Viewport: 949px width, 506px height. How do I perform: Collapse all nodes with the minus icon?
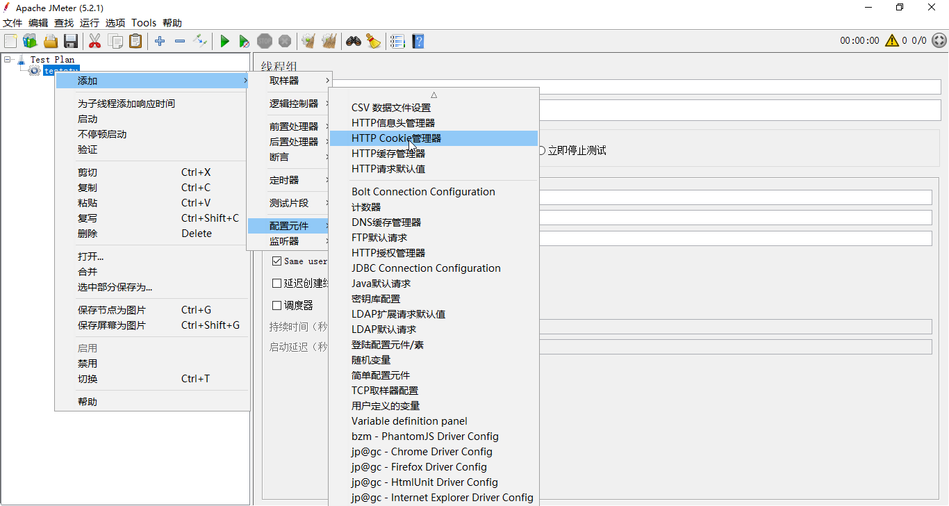(x=180, y=41)
